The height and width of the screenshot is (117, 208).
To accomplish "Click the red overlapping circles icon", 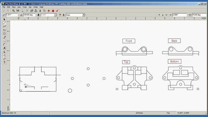I will tap(45, 11).
